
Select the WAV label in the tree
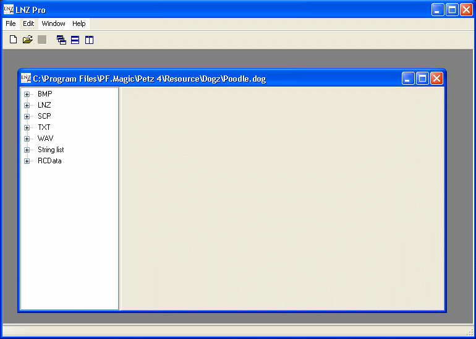(45, 139)
